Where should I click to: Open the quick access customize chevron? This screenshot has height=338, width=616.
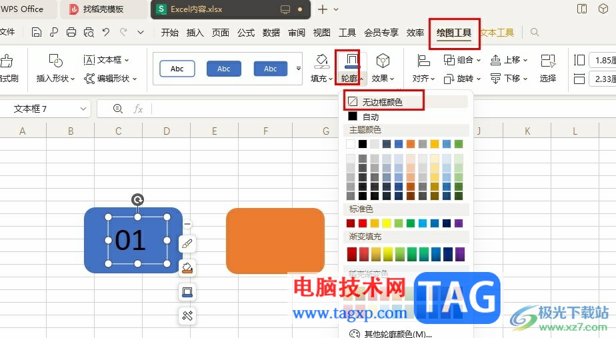[140, 32]
